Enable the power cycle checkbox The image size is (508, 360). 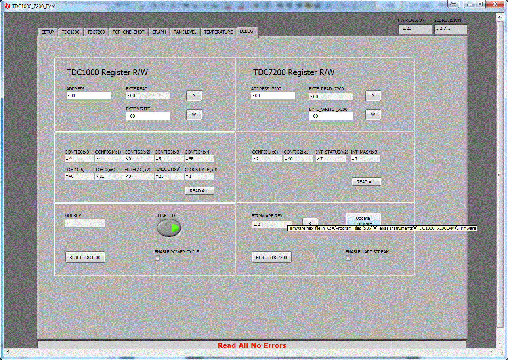(x=157, y=258)
